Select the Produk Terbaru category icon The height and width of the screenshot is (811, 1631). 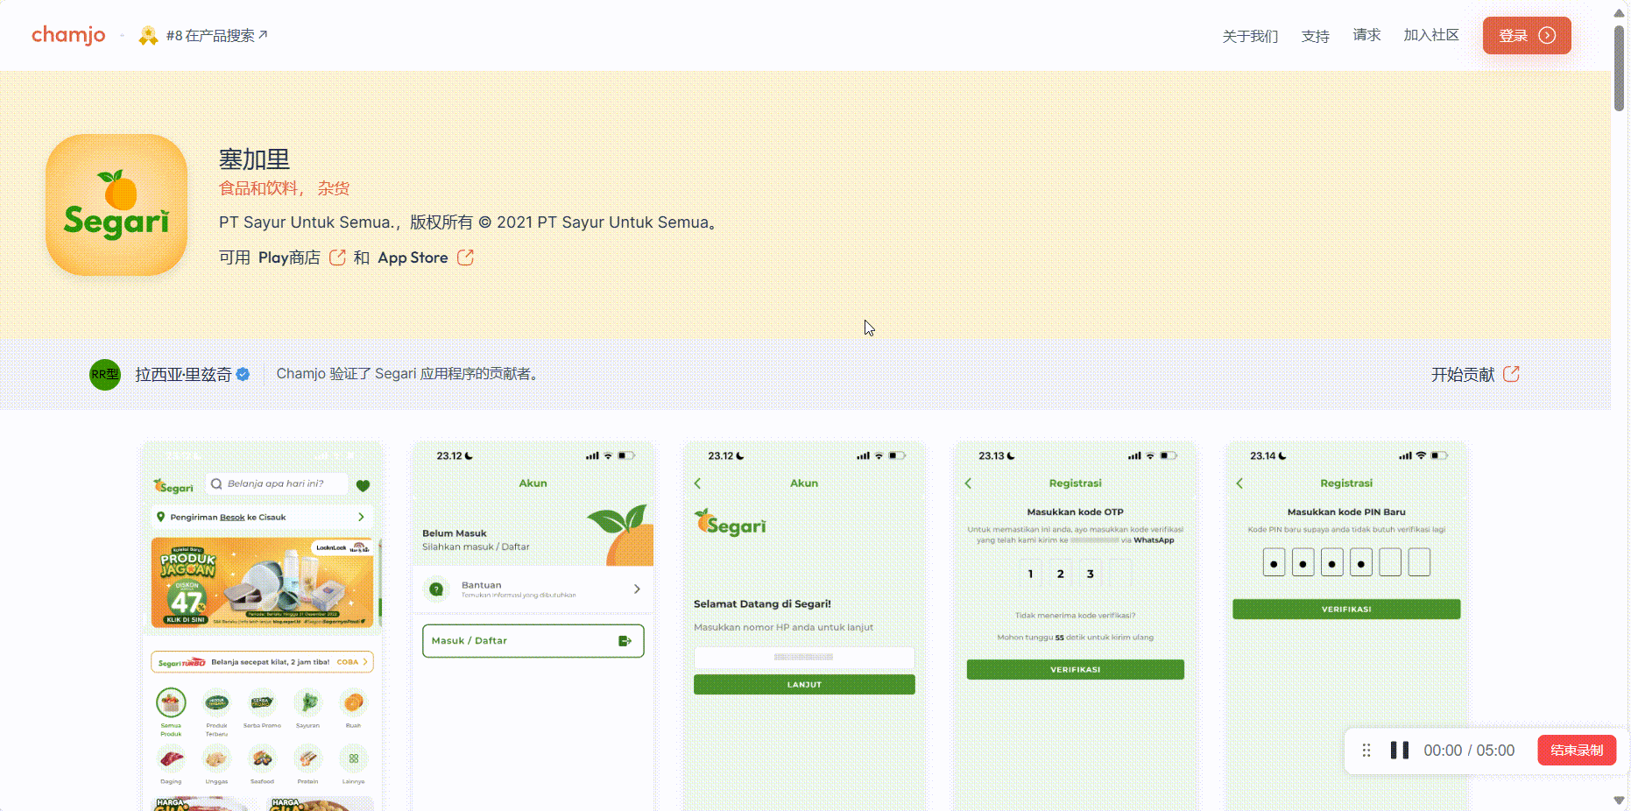click(216, 702)
